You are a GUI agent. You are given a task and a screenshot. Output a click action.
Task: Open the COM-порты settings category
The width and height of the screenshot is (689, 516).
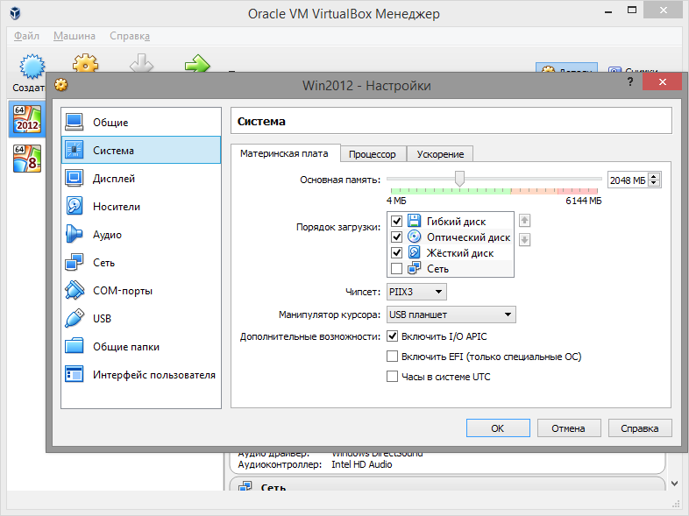pos(140,291)
